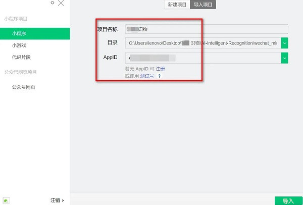Viewport: 303px width, 205px height.
Task: Open 公众号网页 in the sidebar
Action: (x=24, y=87)
